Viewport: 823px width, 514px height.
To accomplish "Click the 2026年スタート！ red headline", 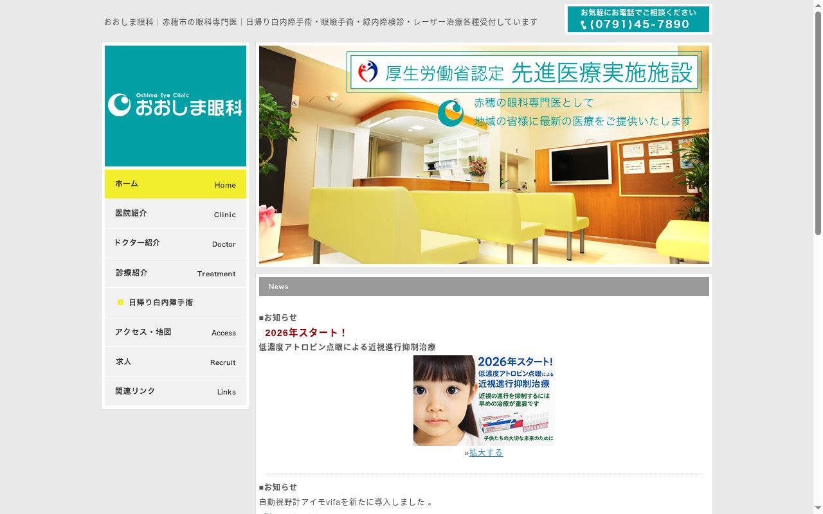I will (306, 333).
